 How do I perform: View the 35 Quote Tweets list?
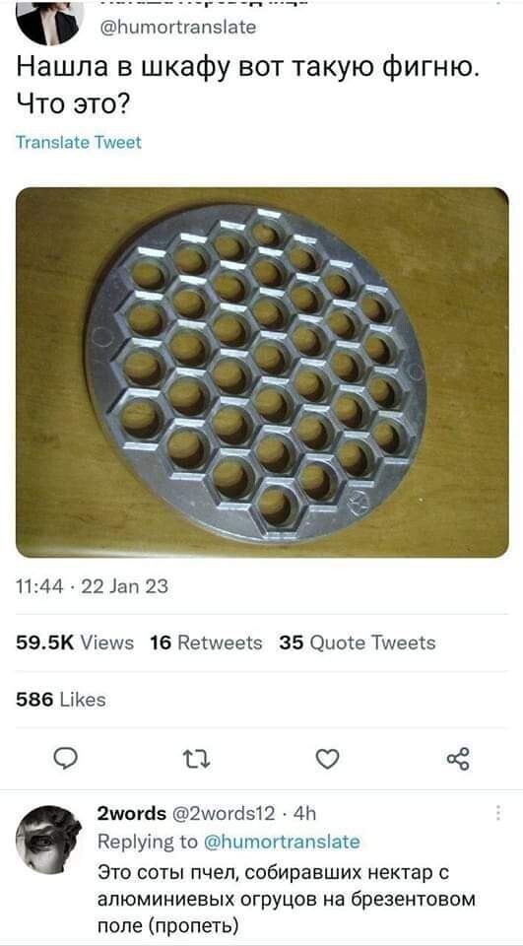tap(358, 643)
